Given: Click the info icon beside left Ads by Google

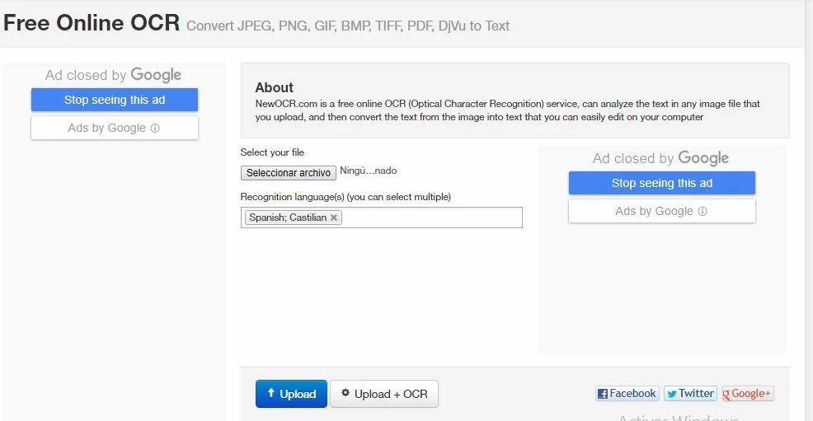Looking at the screenshot, I should point(155,128).
